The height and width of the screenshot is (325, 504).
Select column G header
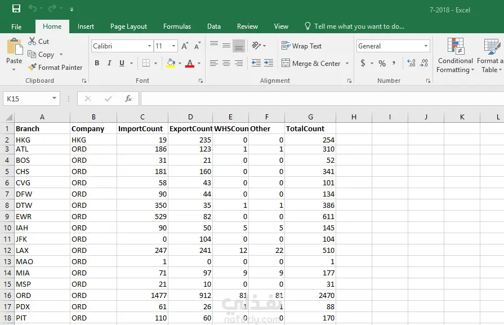pos(310,117)
